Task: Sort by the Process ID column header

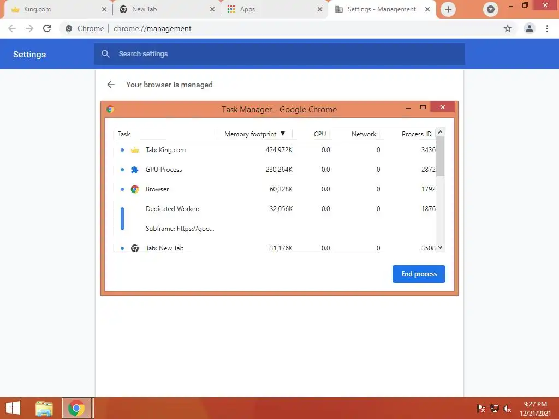Action: [408, 134]
